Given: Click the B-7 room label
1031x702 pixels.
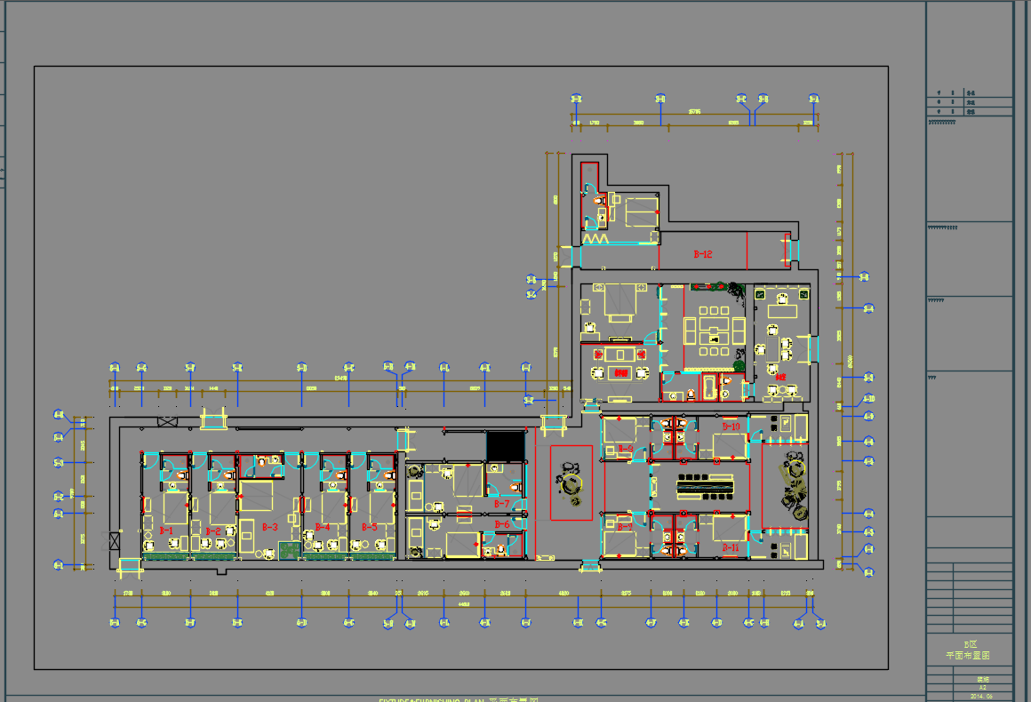Looking at the screenshot, I should 501,504.
